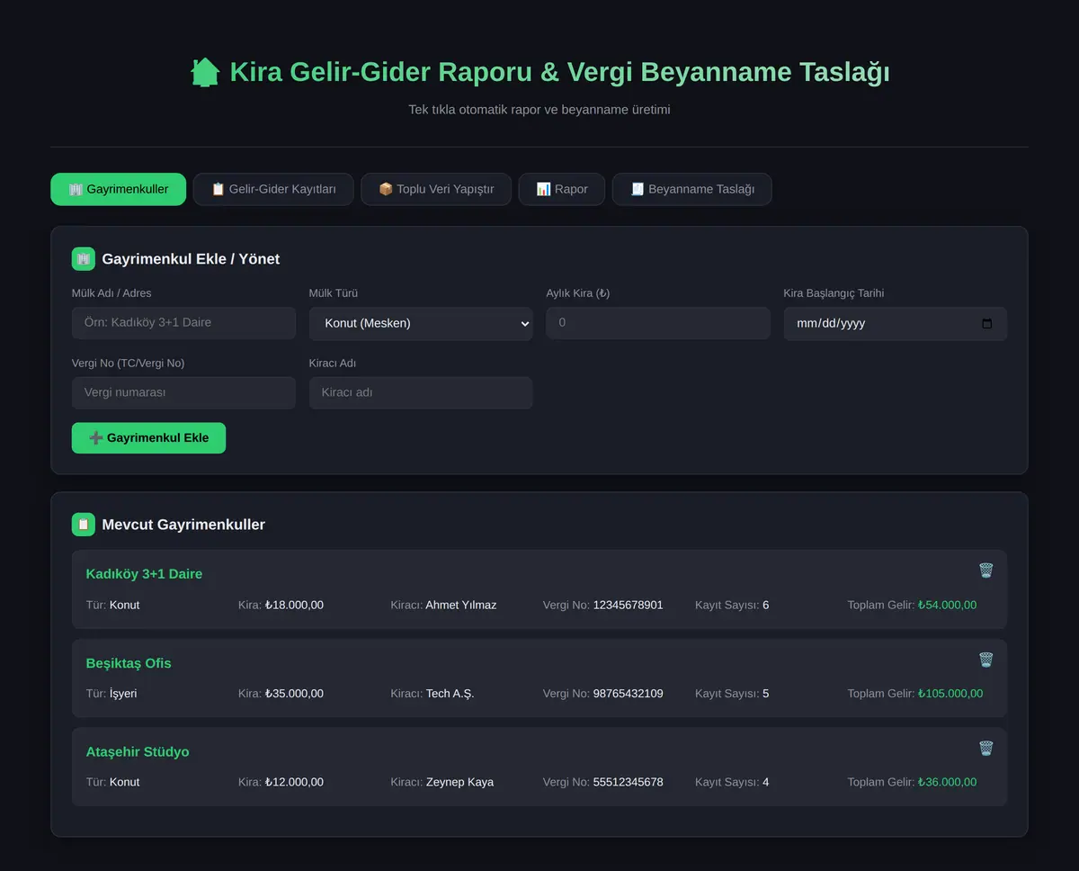Click the İşyeri property type value
This screenshot has height=871, width=1079.
click(x=123, y=694)
